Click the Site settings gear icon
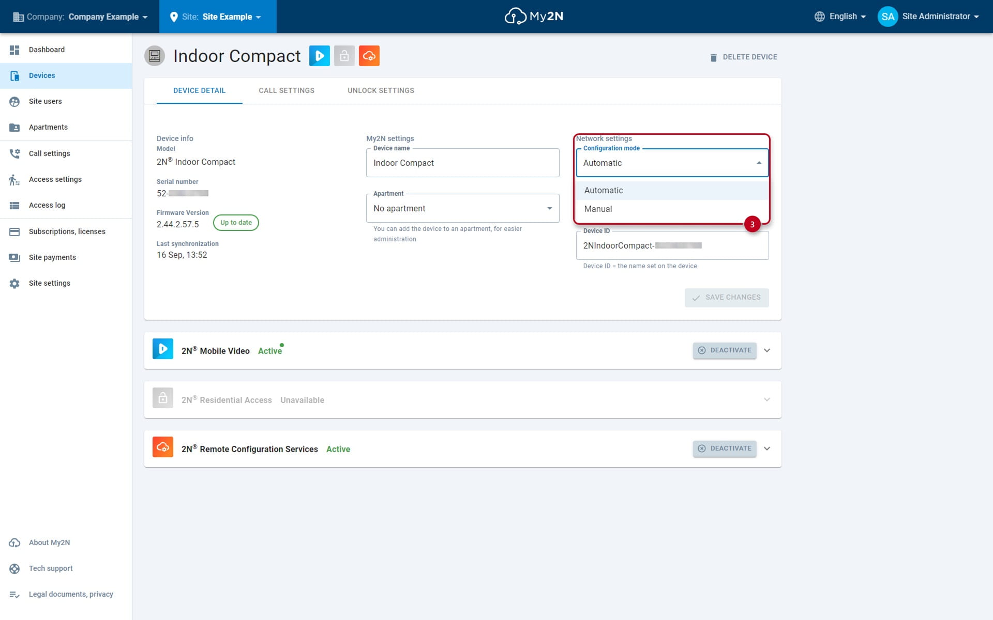The width and height of the screenshot is (993, 620). pyautogui.click(x=14, y=283)
